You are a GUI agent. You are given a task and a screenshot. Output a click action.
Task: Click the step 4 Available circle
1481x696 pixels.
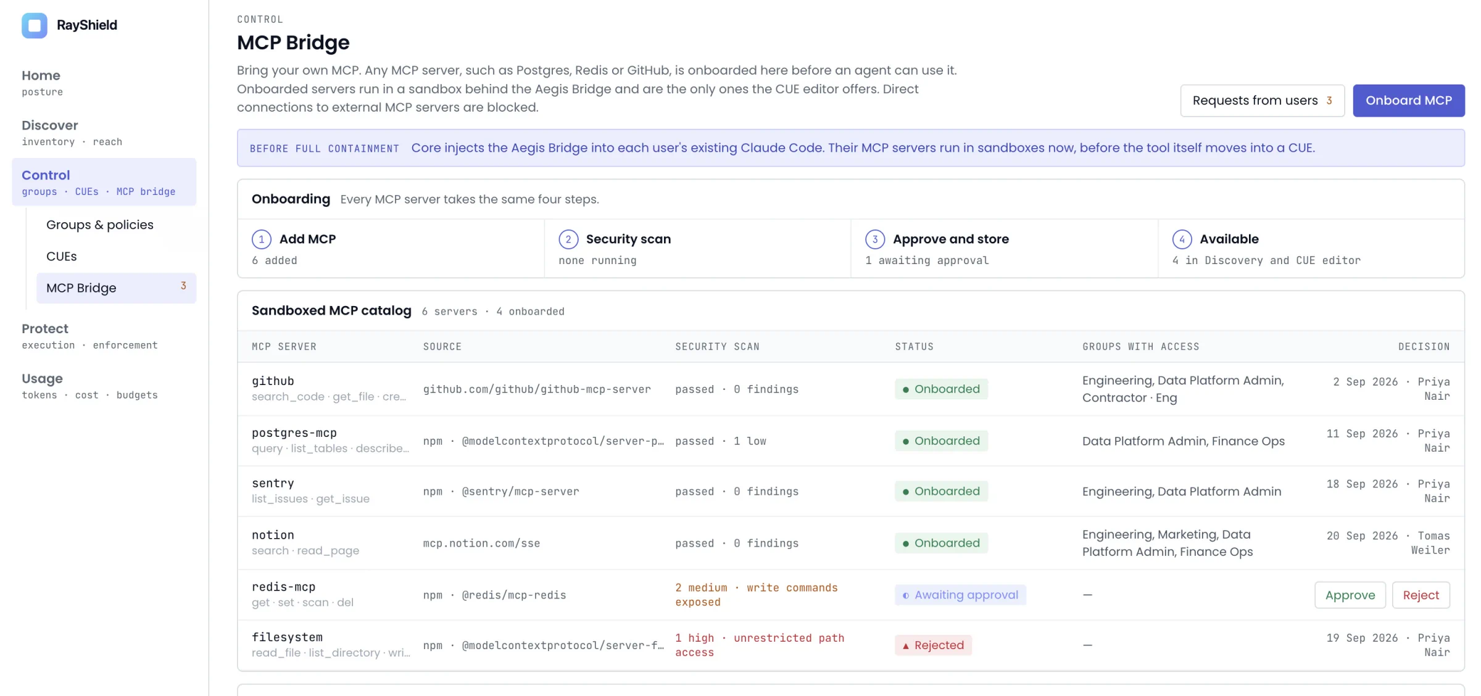pyautogui.click(x=1182, y=239)
